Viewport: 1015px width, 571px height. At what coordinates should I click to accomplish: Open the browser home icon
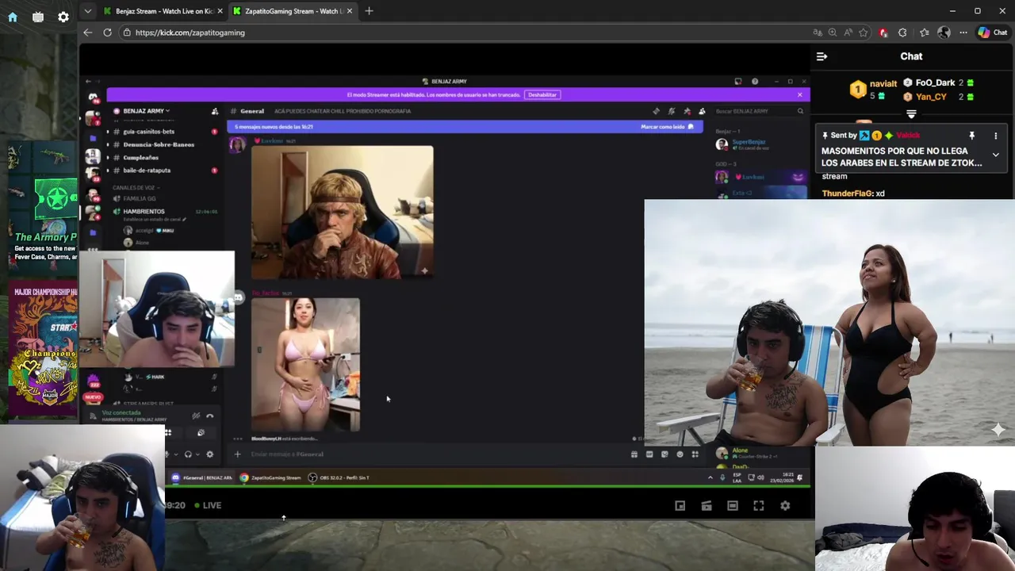[x=13, y=17]
